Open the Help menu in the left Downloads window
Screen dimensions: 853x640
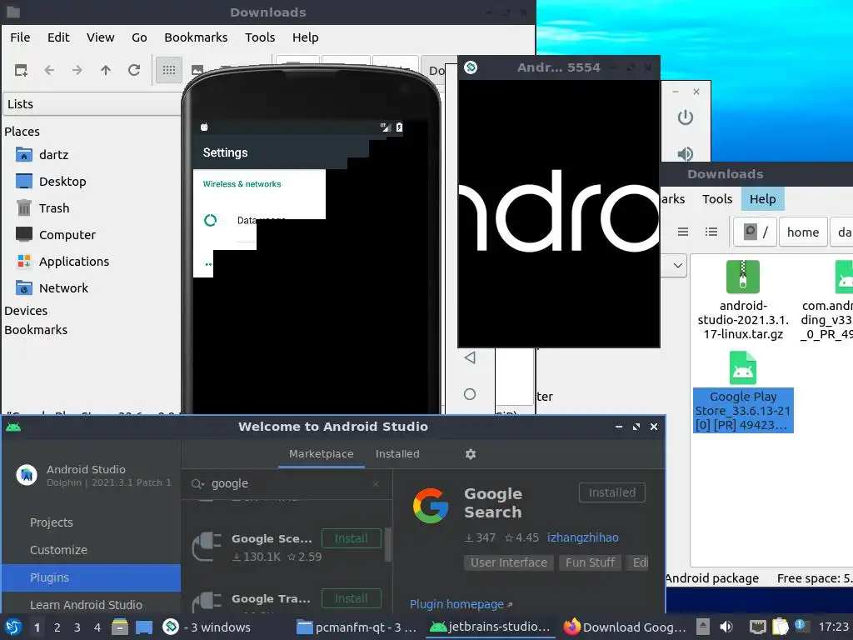[x=305, y=37]
